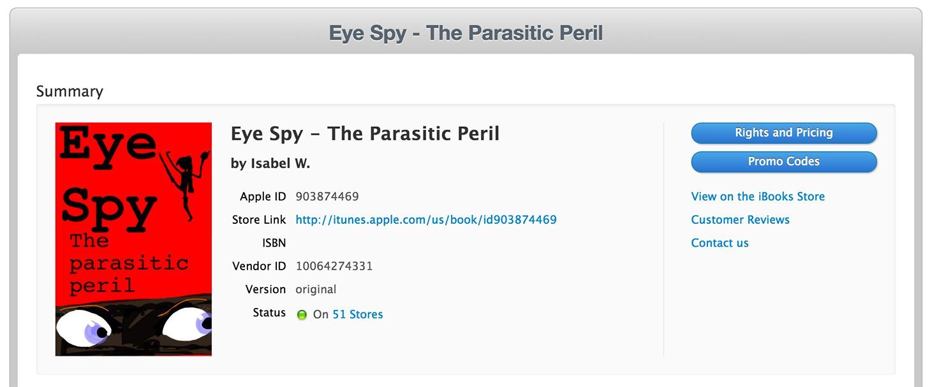Open Customer Reviews

(x=740, y=219)
